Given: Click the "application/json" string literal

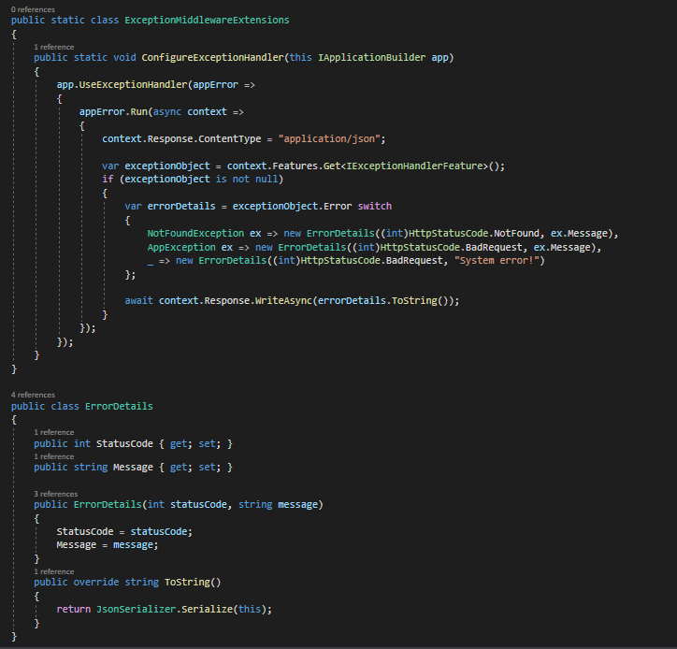Looking at the screenshot, I should 329,139.
